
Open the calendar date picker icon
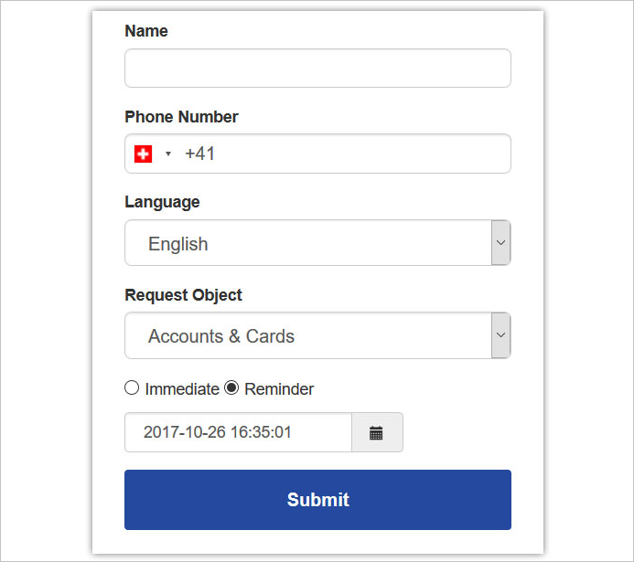[x=376, y=432]
